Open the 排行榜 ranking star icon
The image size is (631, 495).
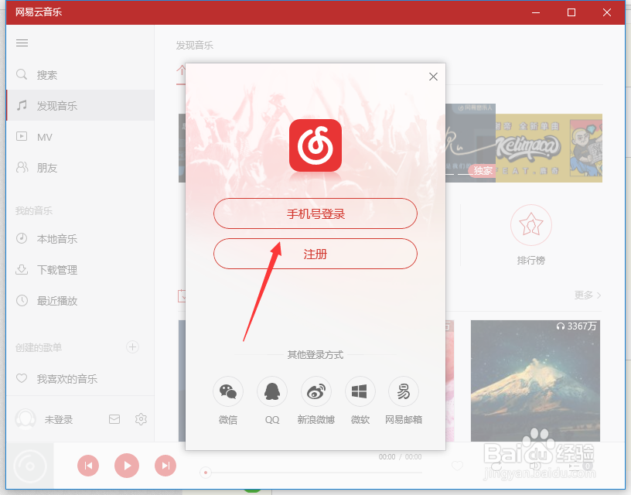tap(531, 225)
